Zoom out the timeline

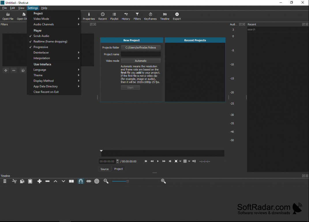click(x=106, y=181)
